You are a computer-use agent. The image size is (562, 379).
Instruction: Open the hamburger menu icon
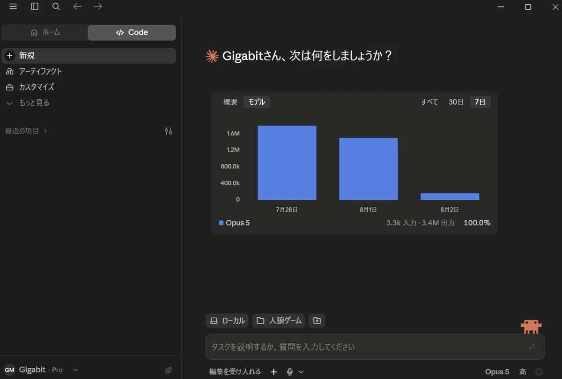point(13,7)
